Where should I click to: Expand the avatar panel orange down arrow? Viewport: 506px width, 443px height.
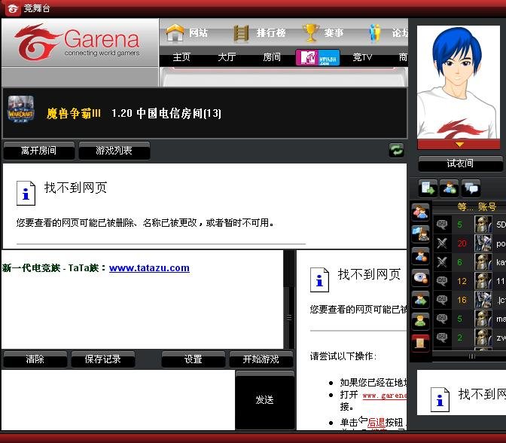point(459,145)
